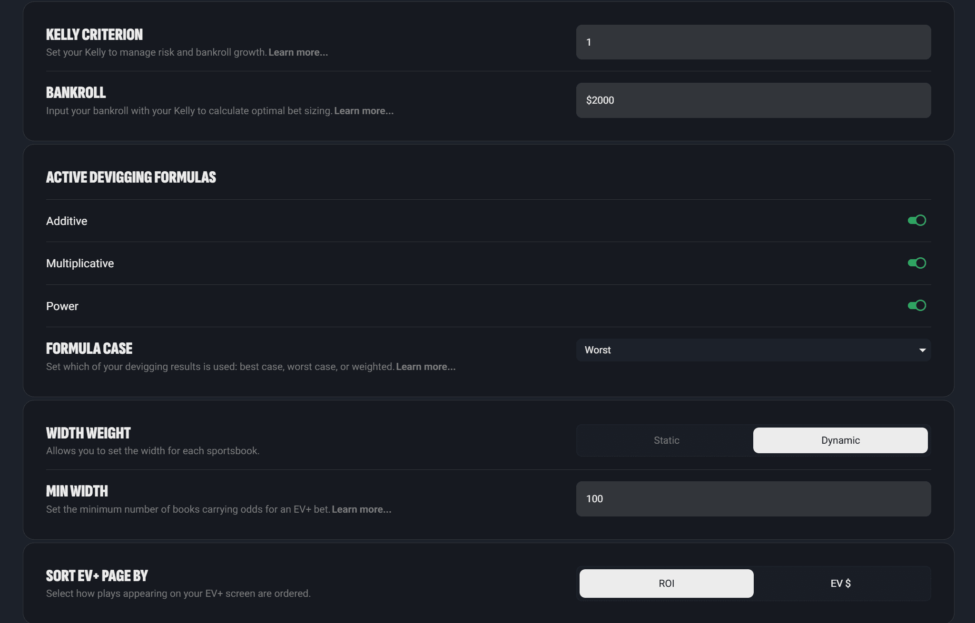Screen dimensions: 975x623
Task: Select Static width weight option
Action: click(666, 440)
